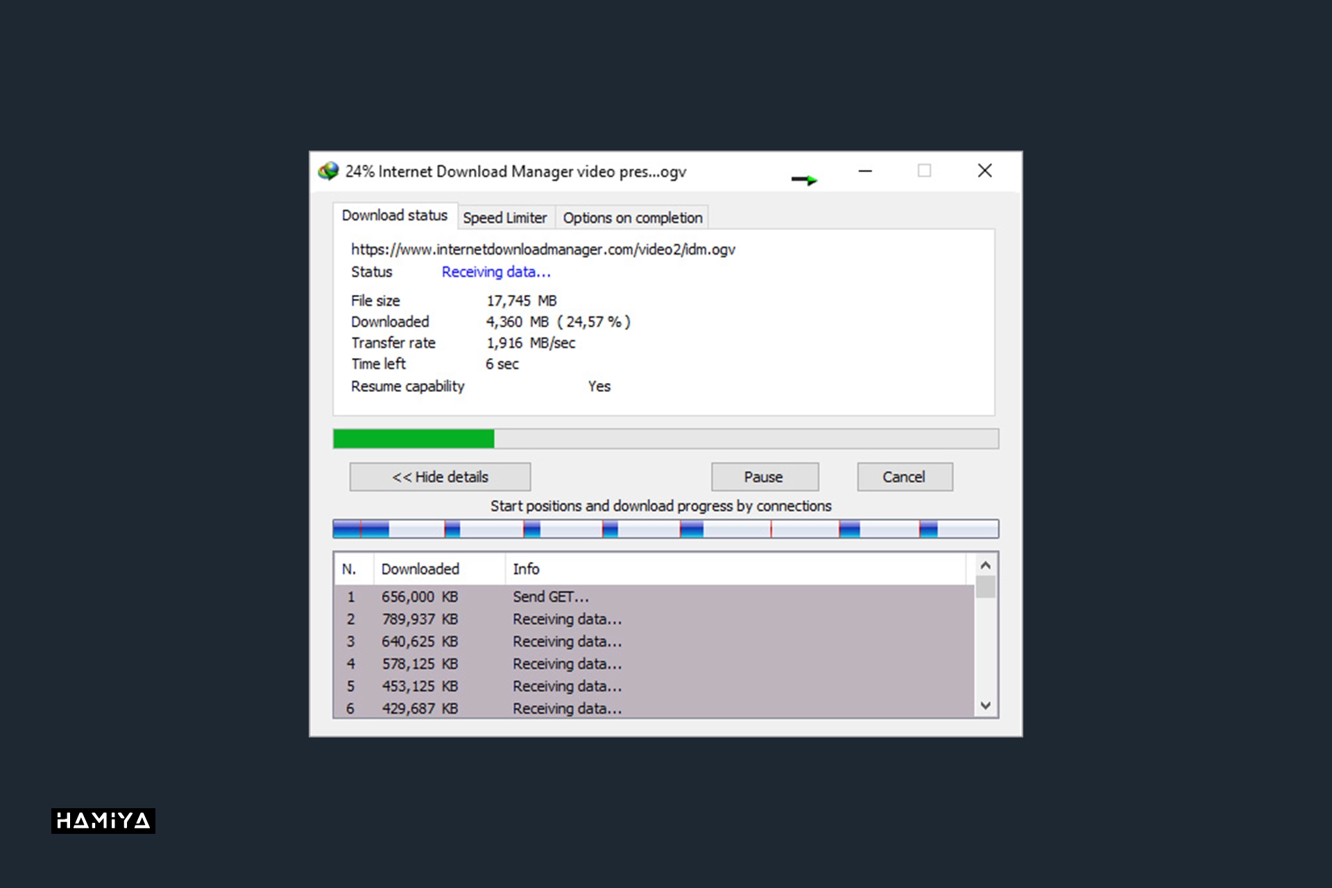The width and height of the screenshot is (1332, 888).
Task: Switch to Options on completion tab
Action: pyautogui.click(x=632, y=218)
